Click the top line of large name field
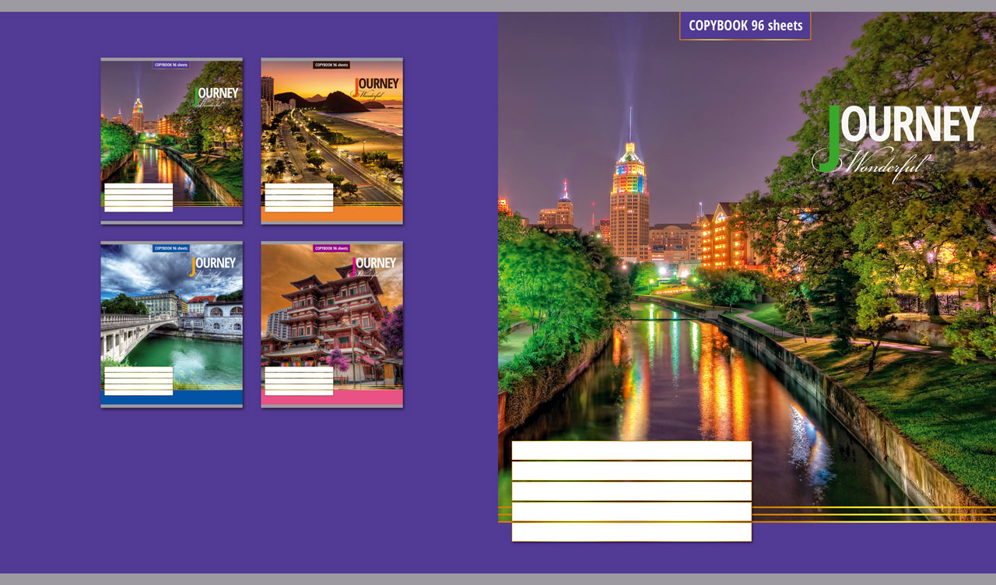 tap(631, 451)
